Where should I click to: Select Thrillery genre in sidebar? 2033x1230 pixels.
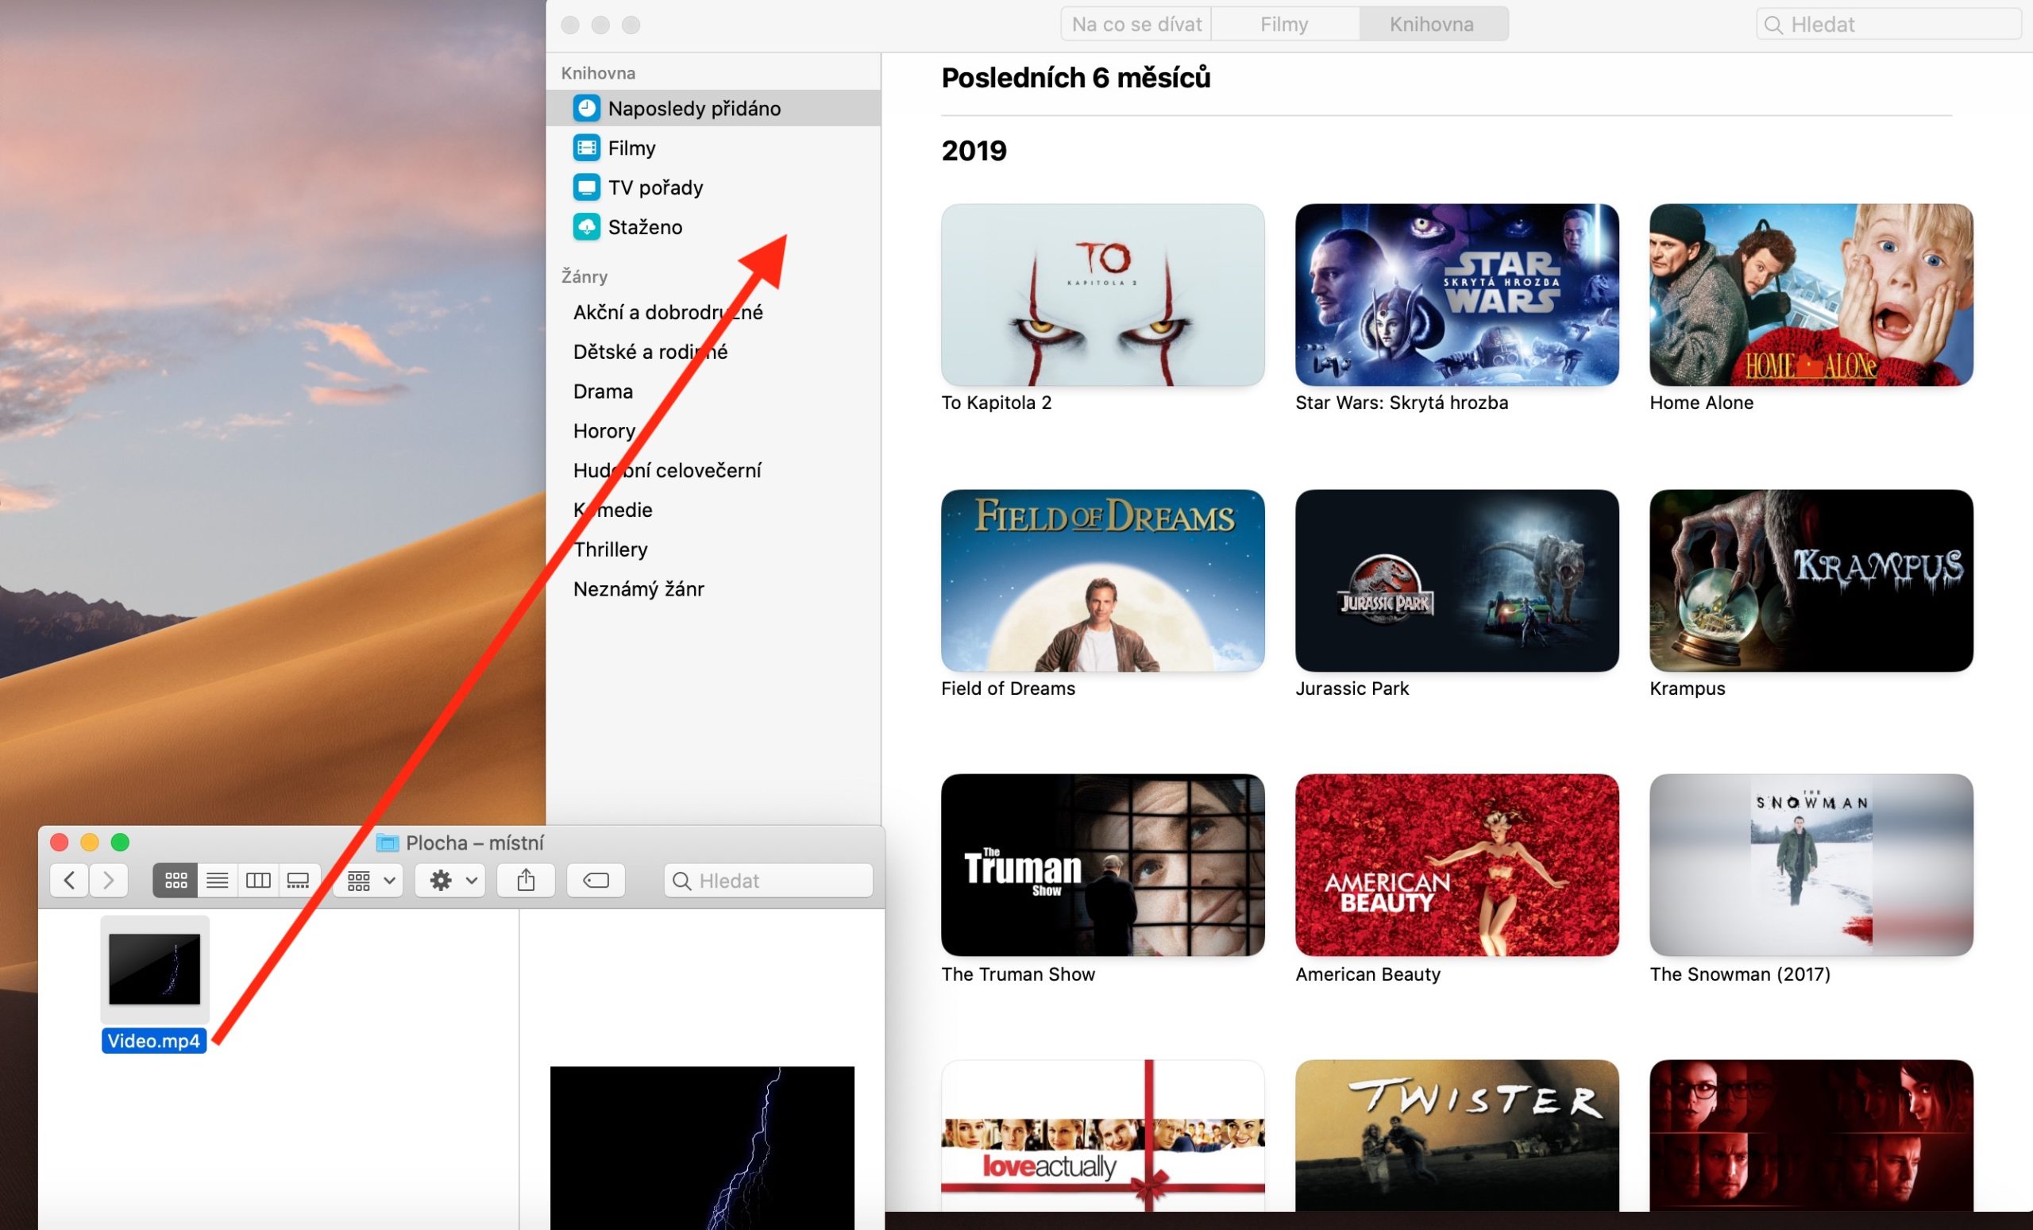click(x=611, y=549)
